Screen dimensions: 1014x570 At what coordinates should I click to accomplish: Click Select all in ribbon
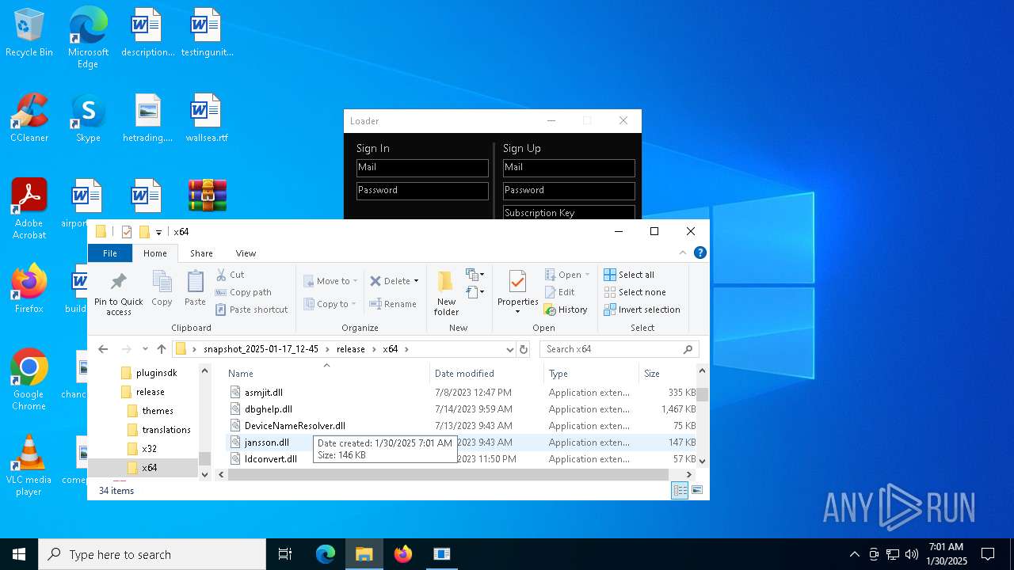(x=629, y=275)
